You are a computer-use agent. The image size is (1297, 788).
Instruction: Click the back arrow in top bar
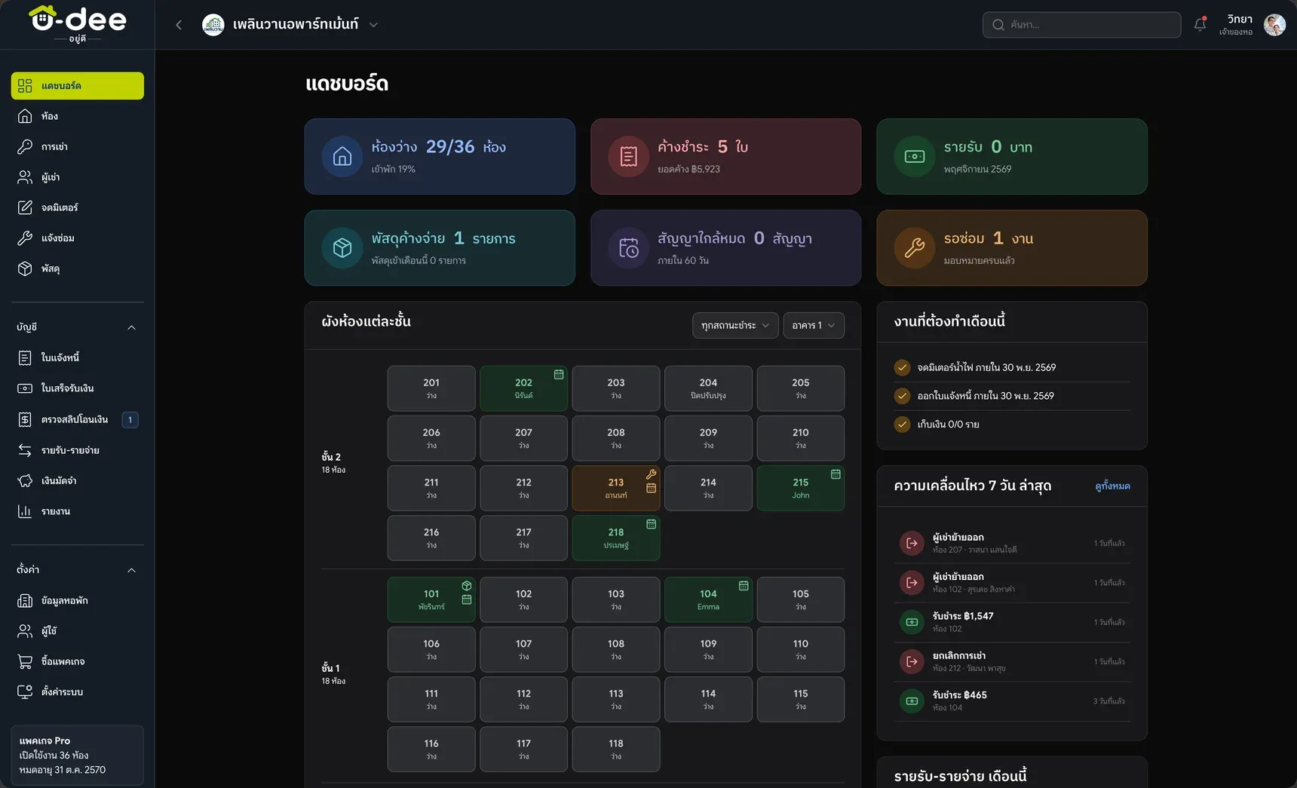point(179,25)
